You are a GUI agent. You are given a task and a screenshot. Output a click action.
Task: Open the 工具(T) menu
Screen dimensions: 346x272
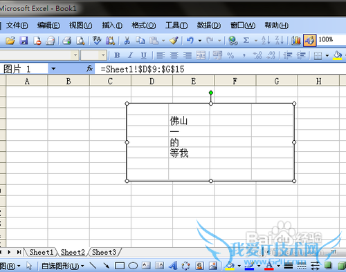click(x=176, y=25)
